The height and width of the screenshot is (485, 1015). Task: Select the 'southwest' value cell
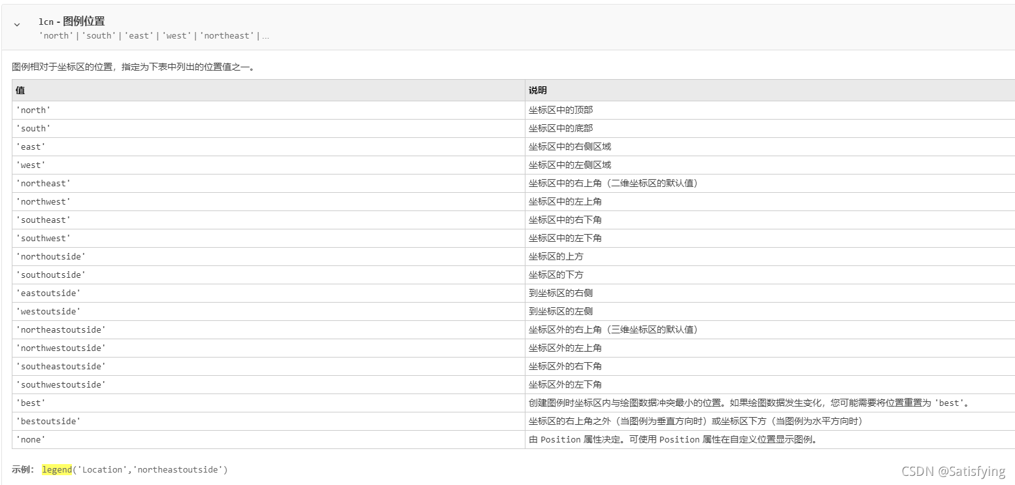pos(43,238)
